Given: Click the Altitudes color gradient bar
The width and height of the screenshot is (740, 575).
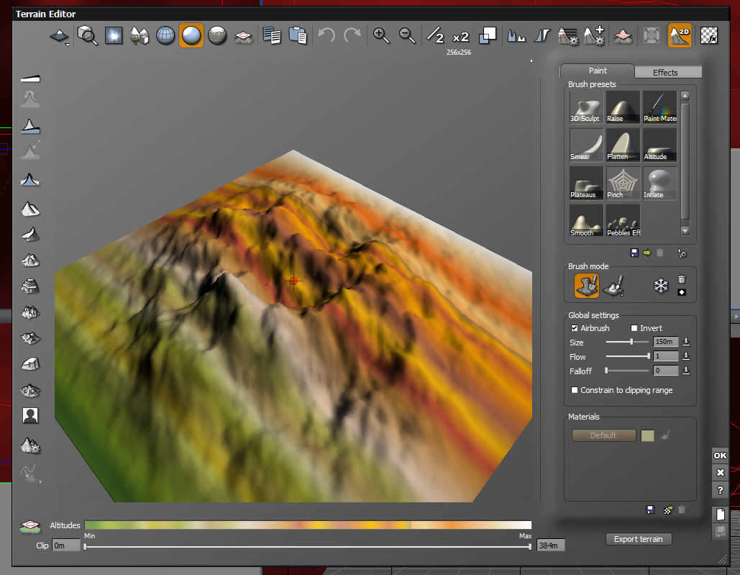Looking at the screenshot, I should (308, 525).
